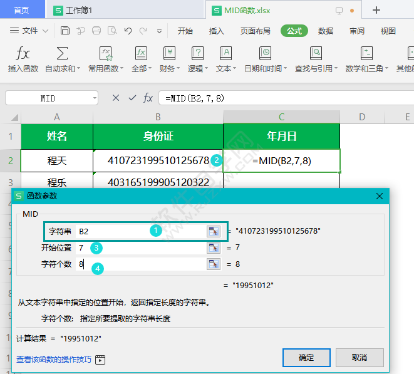414x374 pixels.
Task: Click range selector icon for 字符串 field
Action: [214, 231]
